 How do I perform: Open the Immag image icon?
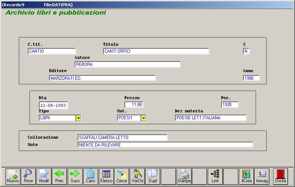[x=262, y=176]
